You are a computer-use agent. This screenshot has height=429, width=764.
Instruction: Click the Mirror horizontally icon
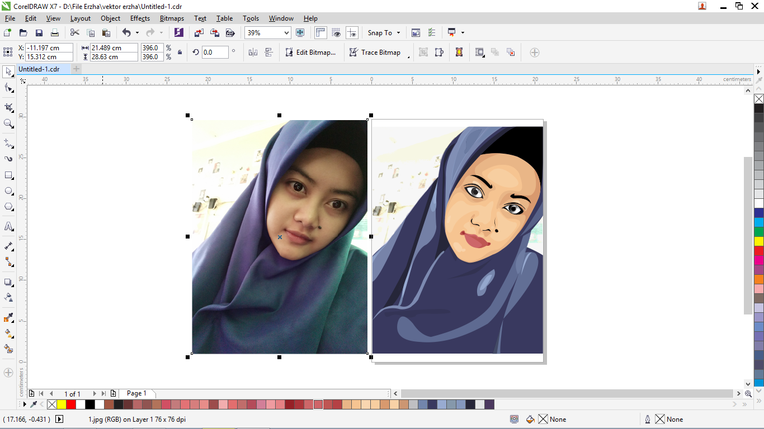253,53
